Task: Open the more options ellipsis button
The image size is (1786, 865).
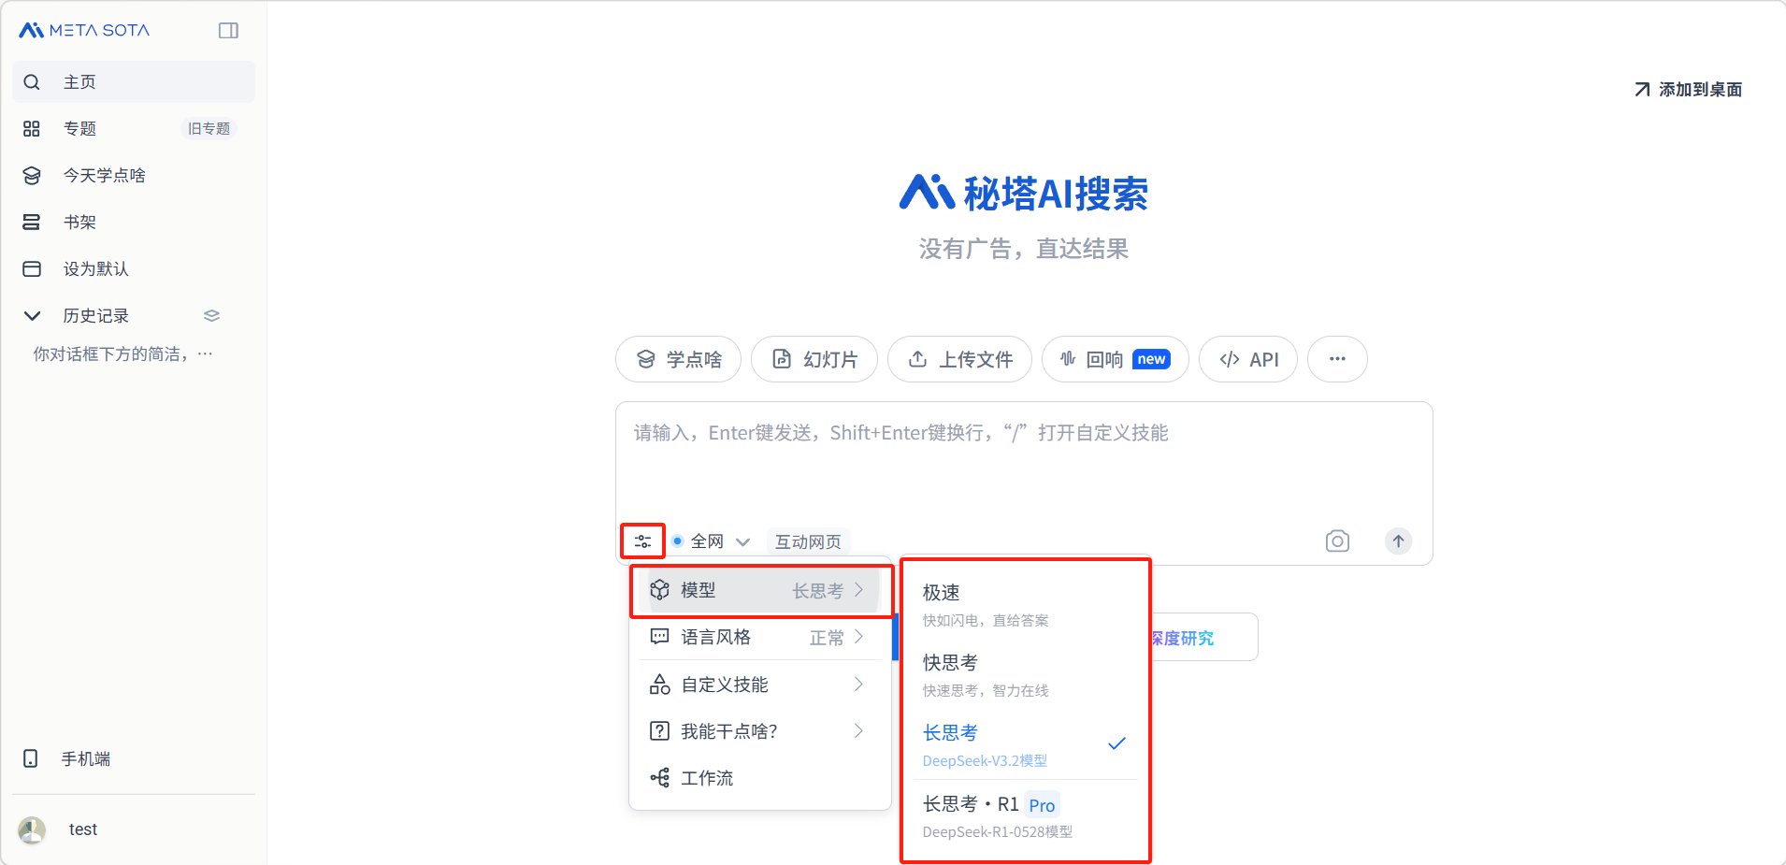Action: 1337,359
